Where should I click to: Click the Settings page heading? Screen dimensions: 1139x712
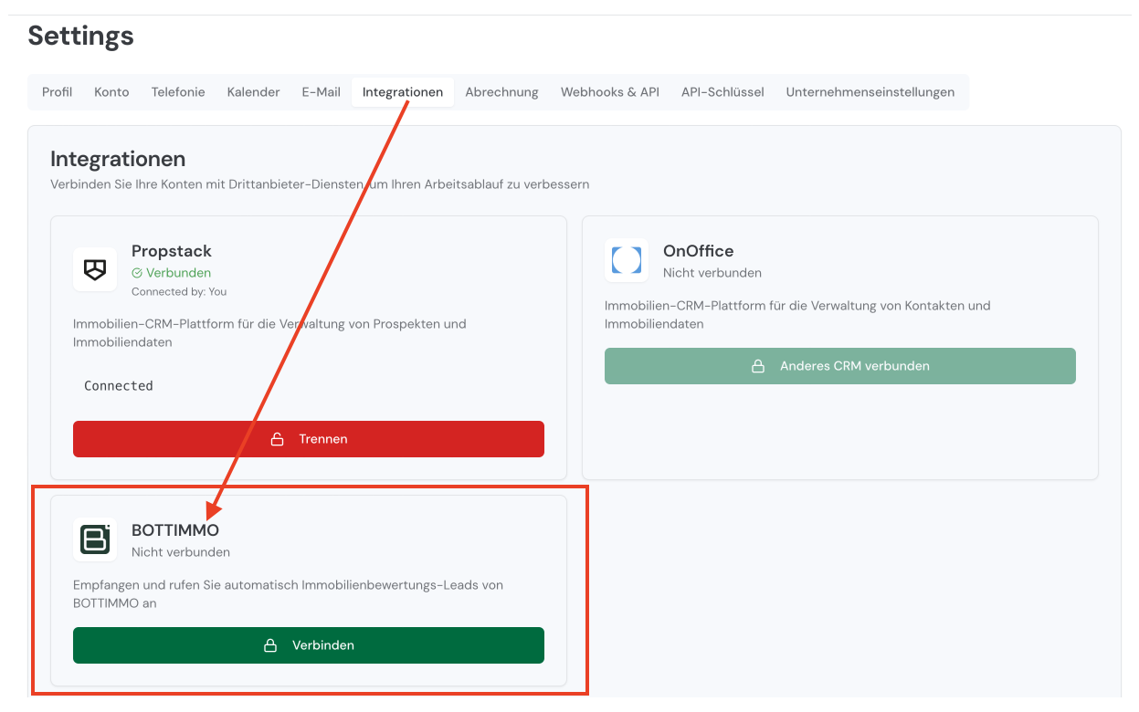tap(80, 36)
